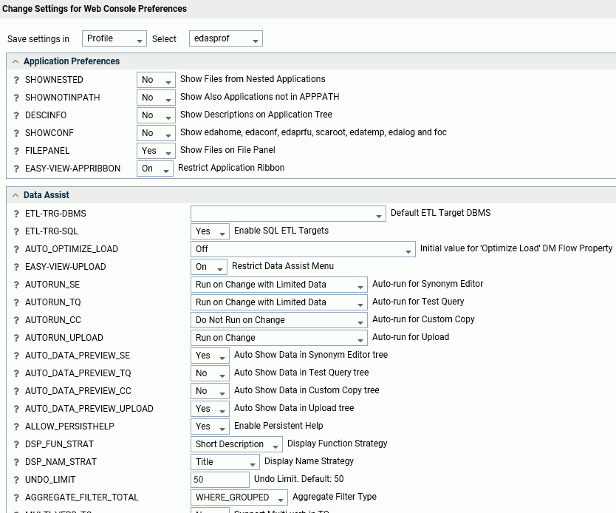Click help icon for AUTO_DATA_PREVIEW_TQ

[x=16, y=373]
